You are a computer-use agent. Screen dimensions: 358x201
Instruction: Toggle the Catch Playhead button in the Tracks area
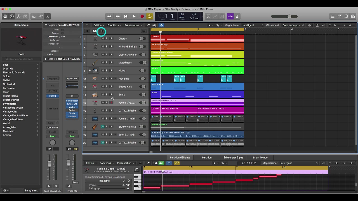click(x=161, y=25)
